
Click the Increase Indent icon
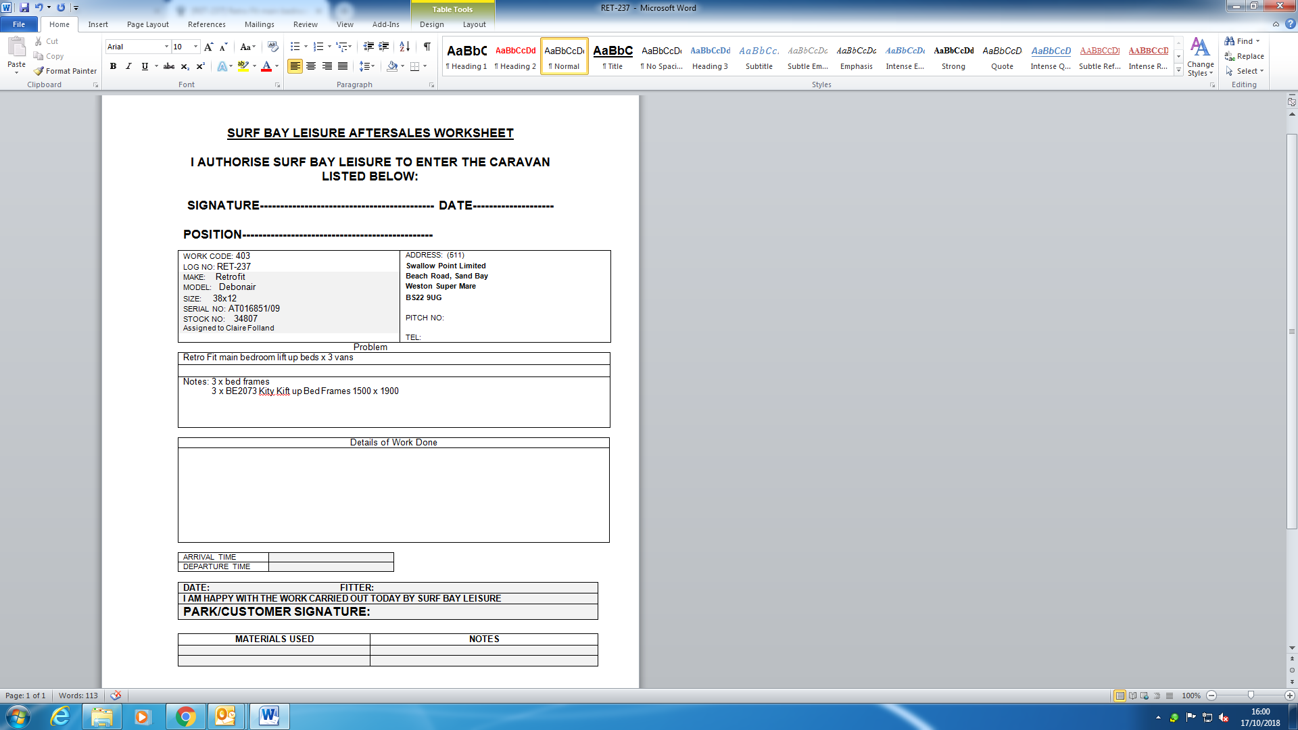click(x=383, y=47)
